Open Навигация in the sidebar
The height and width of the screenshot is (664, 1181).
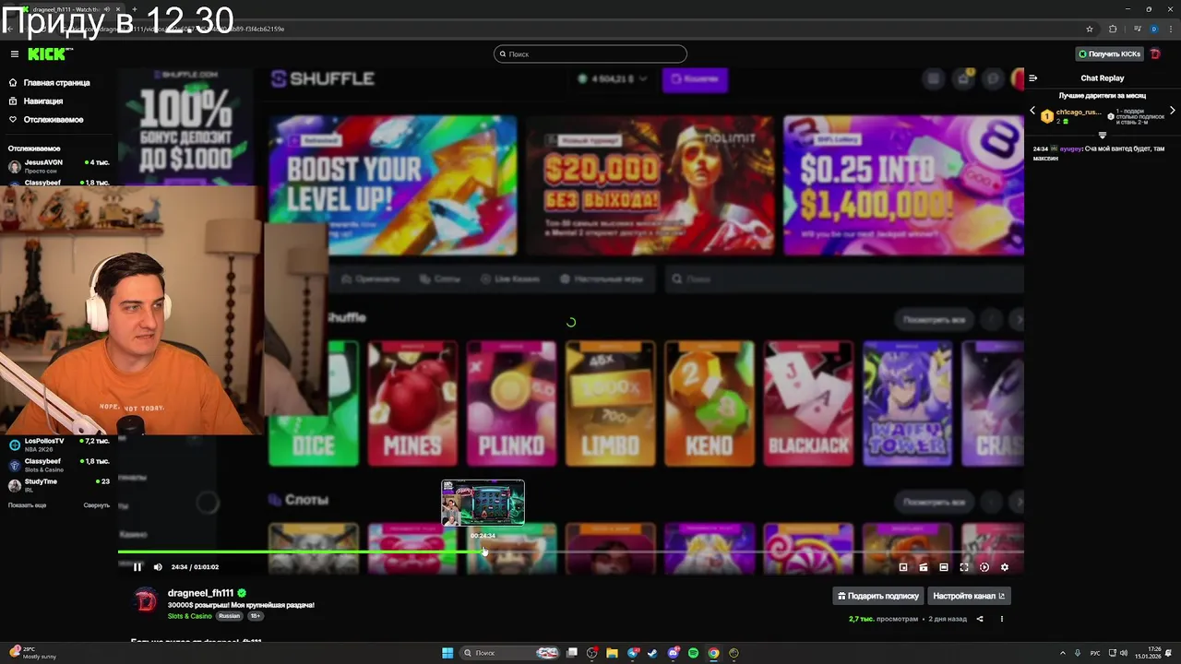point(43,101)
